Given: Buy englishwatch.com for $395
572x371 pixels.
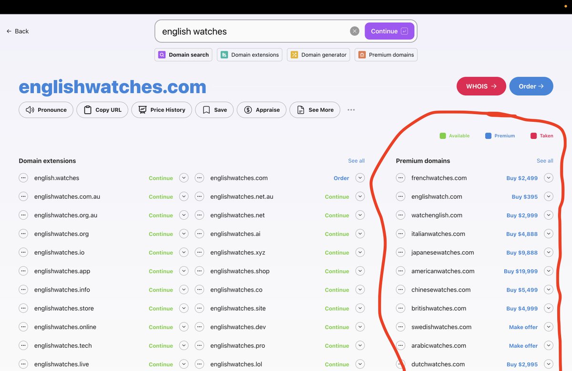Looking at the screenshot, I should click(524, 196).
